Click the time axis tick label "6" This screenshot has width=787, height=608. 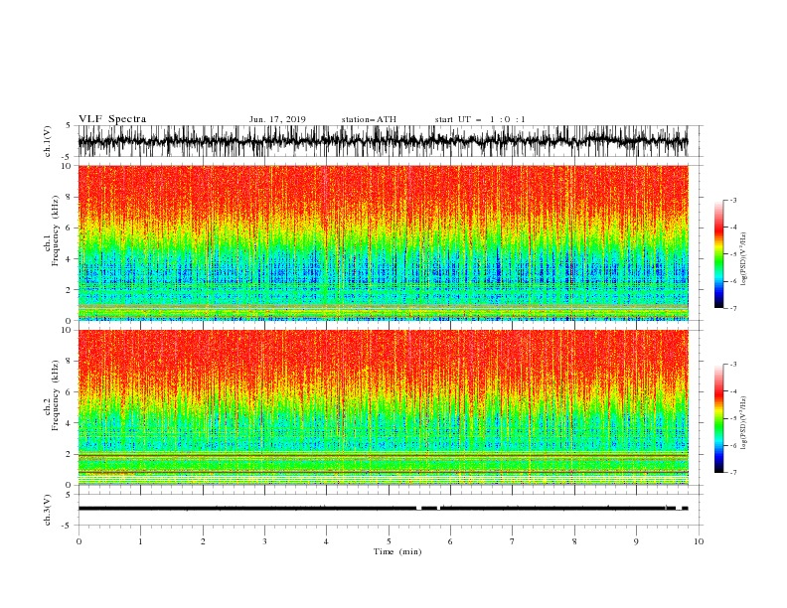tap(450, 541)
